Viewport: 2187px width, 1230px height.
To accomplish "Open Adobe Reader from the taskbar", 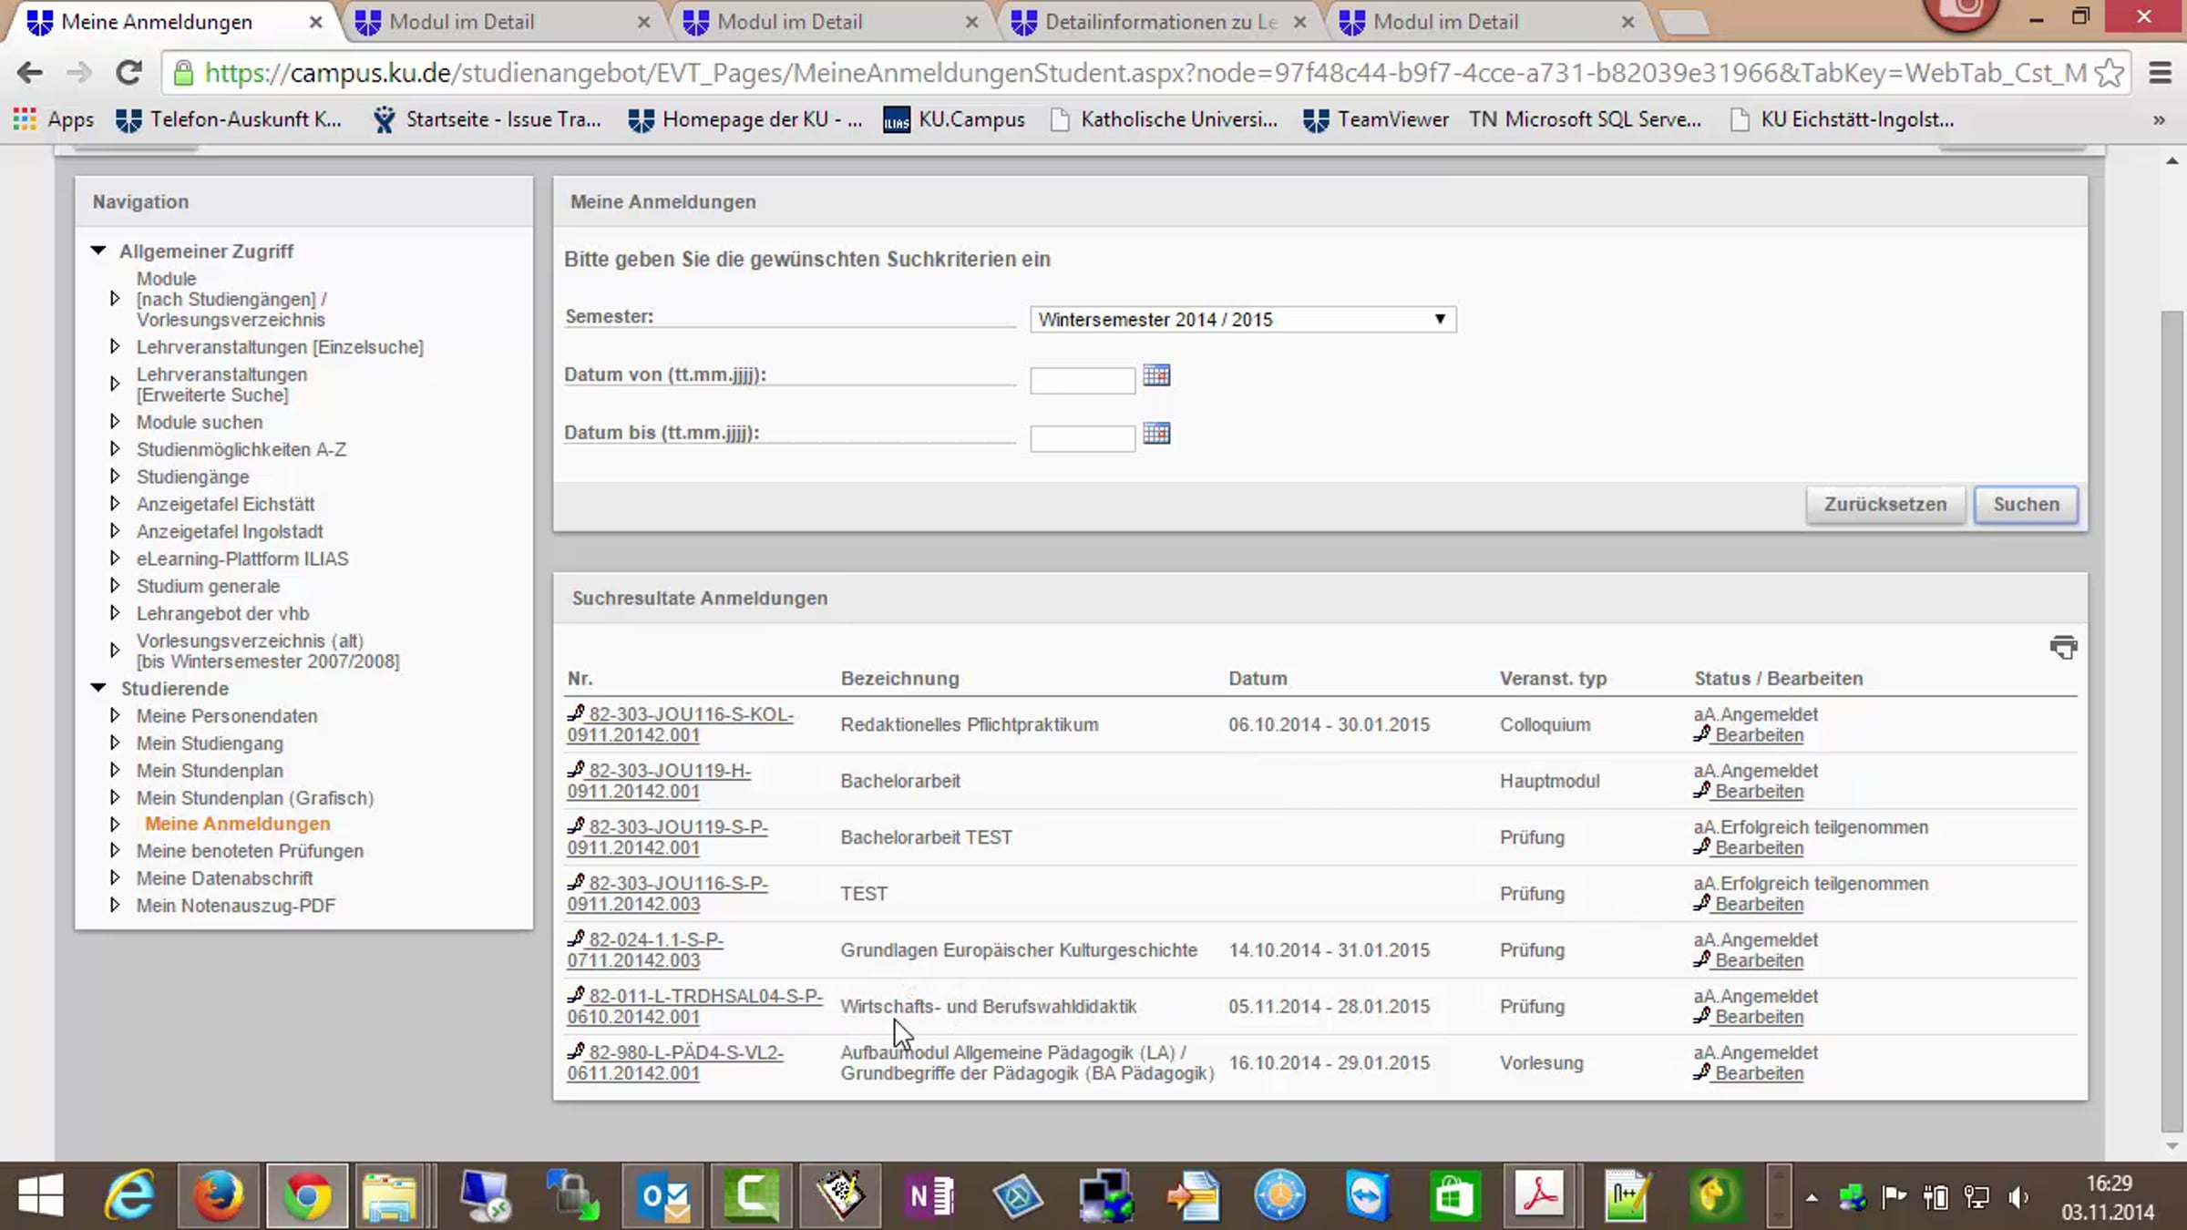I will coord(1540,1195).
